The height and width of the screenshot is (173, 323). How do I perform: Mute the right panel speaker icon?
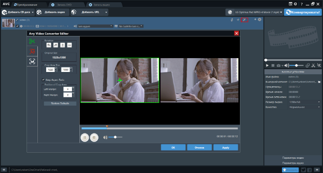(x=287, y=66)
